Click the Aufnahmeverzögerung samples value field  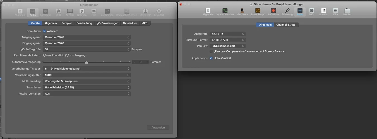(x=141, y=62)
